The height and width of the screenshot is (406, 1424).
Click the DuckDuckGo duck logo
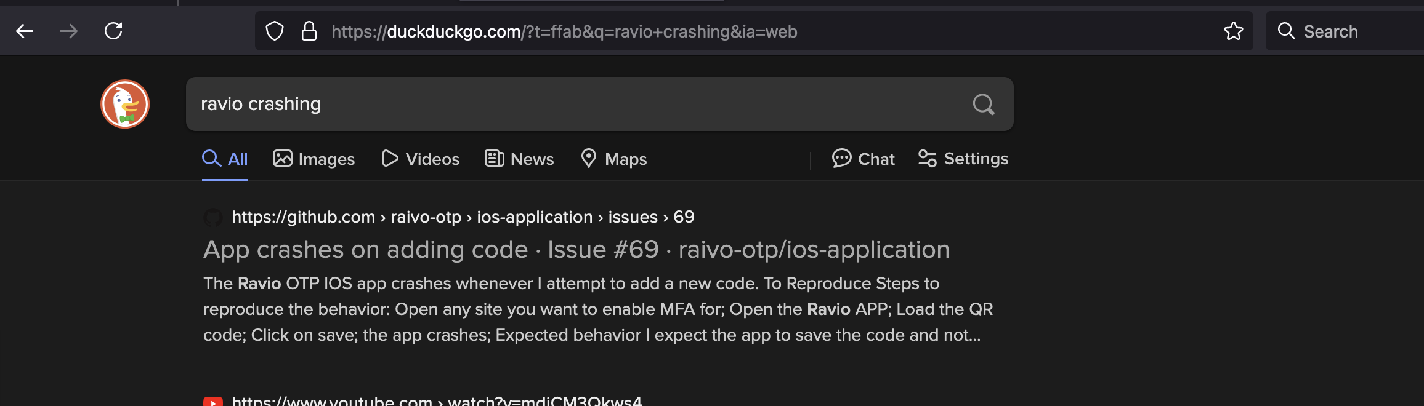point(125,104)
